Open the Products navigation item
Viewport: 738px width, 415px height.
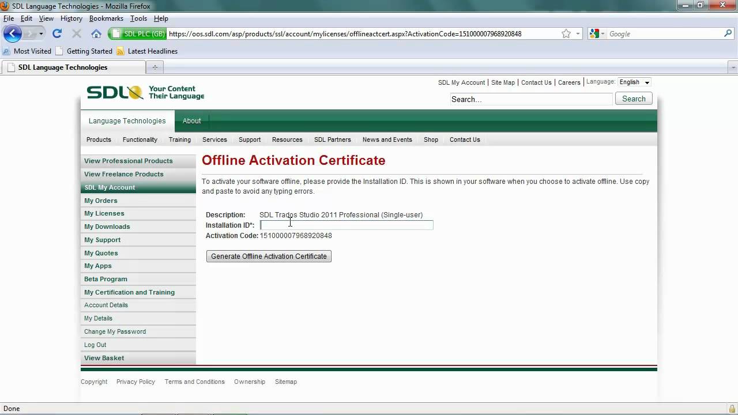click(x=99, y=139)
